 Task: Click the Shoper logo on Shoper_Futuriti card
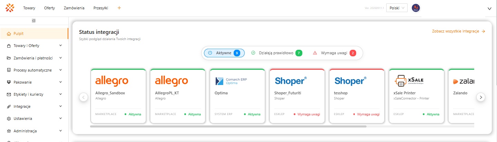tap(291, 81)
